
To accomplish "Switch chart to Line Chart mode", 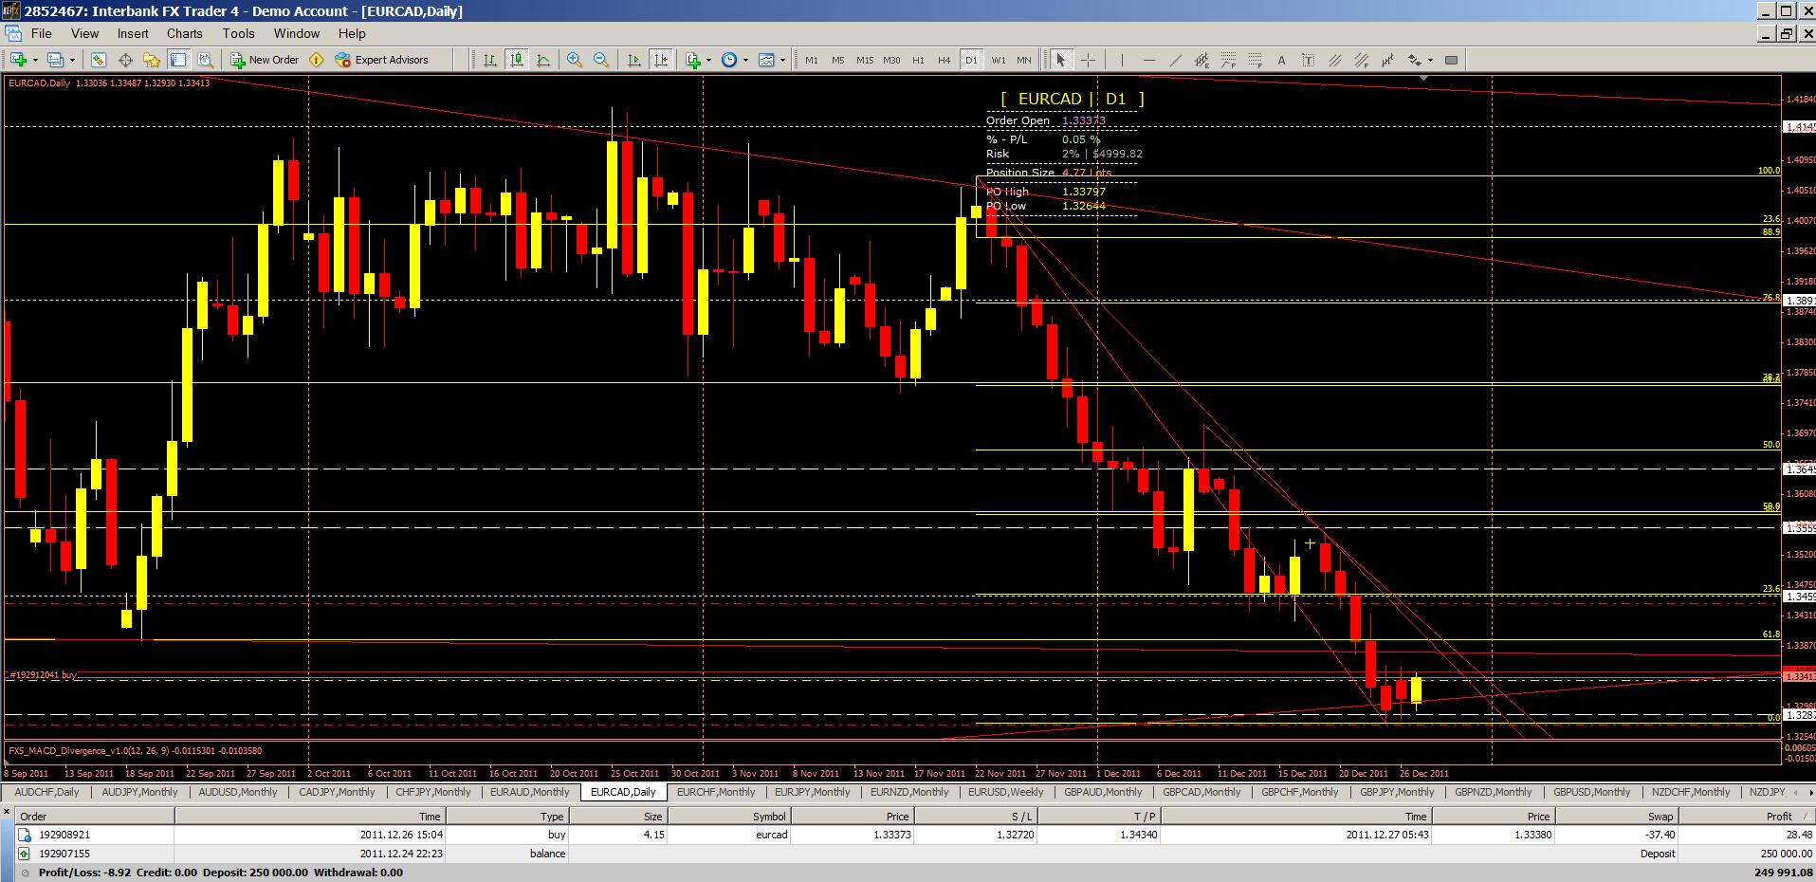I will pyautogui.click(x=543, y=60).
